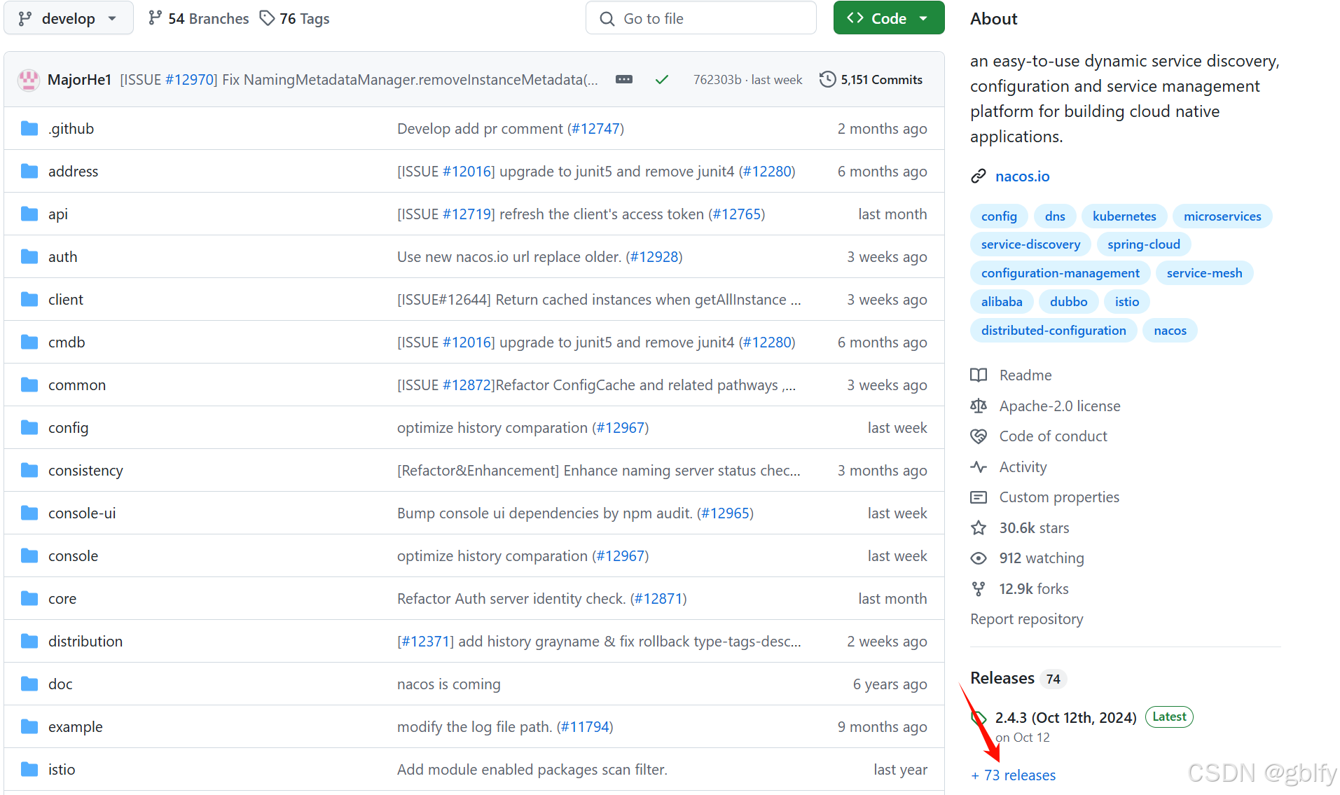Screen dimensions: 1340x795
Task: Open the istio folder
Action: point(62,770)
